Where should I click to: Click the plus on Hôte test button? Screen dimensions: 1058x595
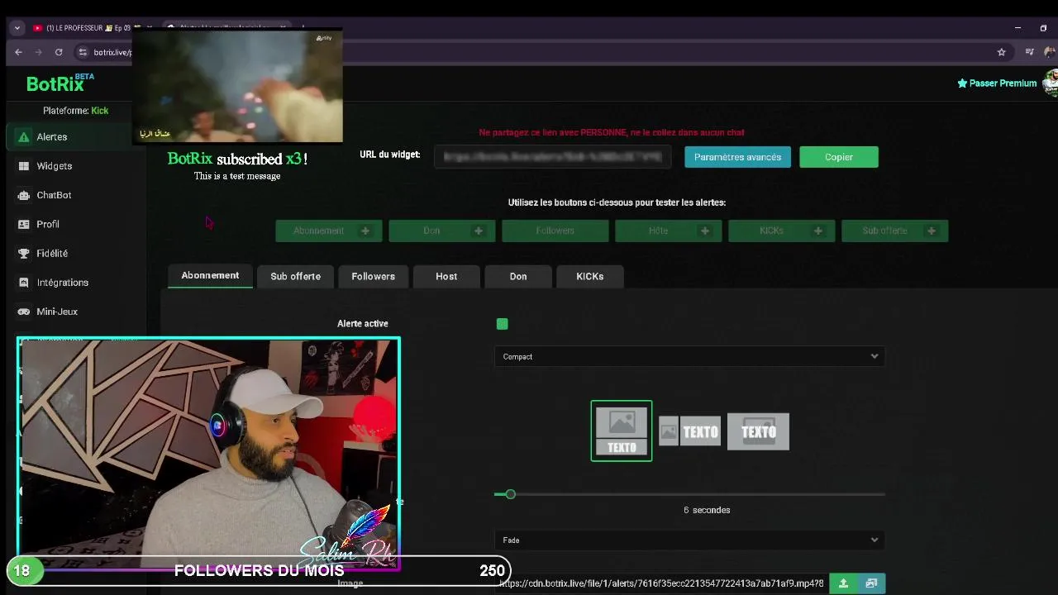click(x=704, y=231)
